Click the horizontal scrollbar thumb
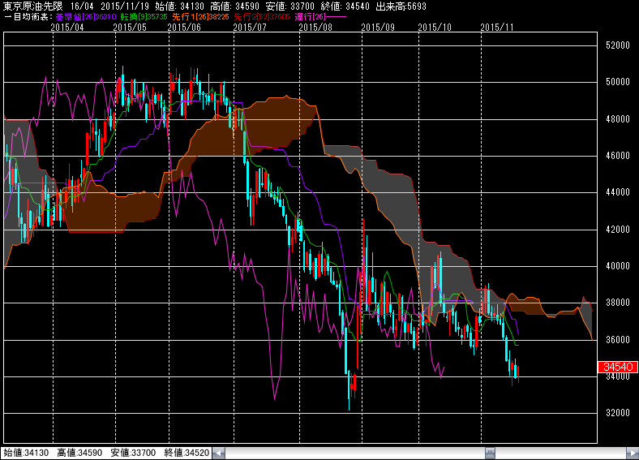Screen dimensions: 639x460 point(491,453)
